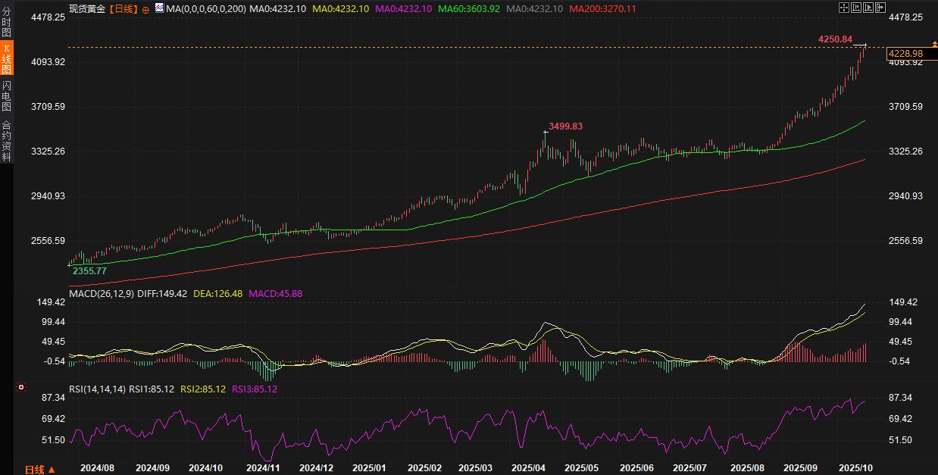Click the MA indicator chart icon
The height and width of the screenshot is (475, 938).
[x=158, y=8]
